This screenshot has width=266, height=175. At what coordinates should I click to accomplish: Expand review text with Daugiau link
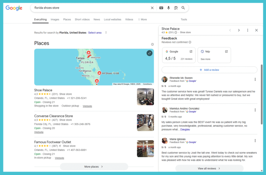[x=185, y=129]
